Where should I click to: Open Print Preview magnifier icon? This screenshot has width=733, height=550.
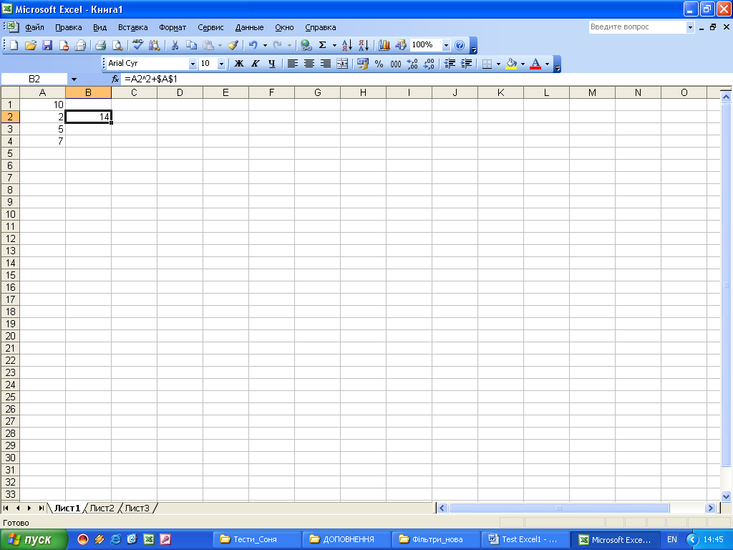point(117,45)
